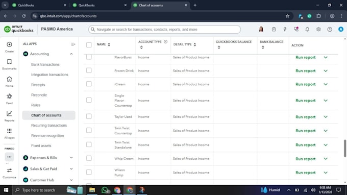Check the select-all checkbox in table header
The height and width of the screenshot is (195, 347).
(x=89, y=45)
